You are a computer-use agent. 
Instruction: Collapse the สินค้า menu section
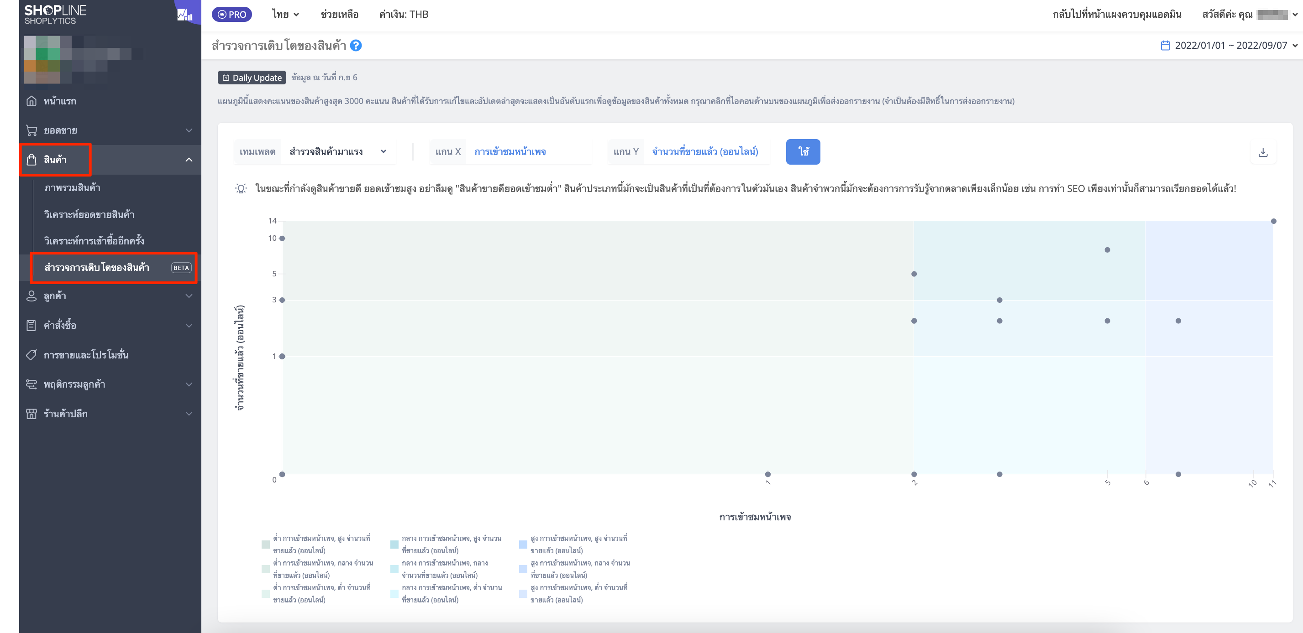point(189,160)
